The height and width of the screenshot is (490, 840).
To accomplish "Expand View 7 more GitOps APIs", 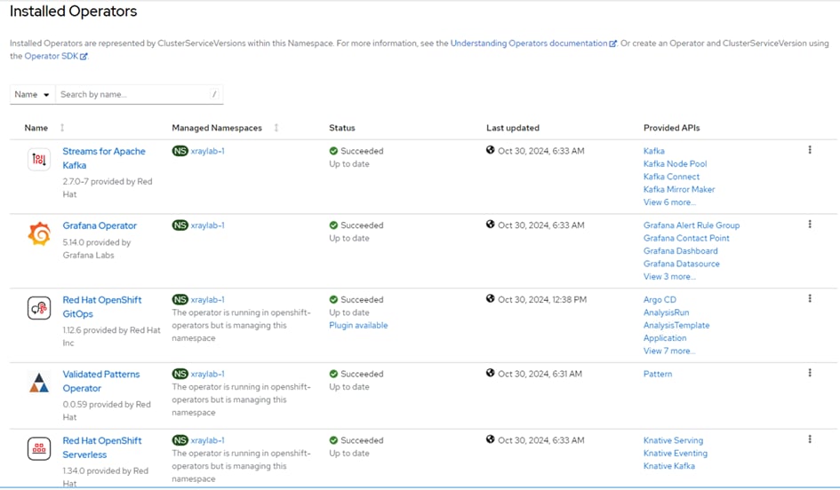I will (x=669, y=351).
